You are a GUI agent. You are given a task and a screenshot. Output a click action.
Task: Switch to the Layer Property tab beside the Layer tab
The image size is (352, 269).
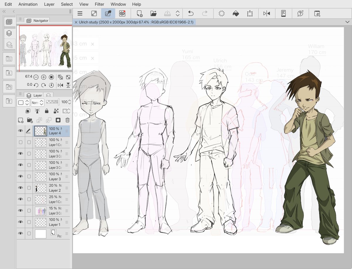(x=49, y=95)
